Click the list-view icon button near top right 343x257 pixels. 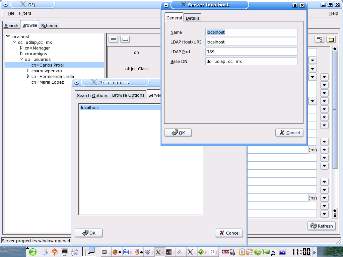(319, 39)
